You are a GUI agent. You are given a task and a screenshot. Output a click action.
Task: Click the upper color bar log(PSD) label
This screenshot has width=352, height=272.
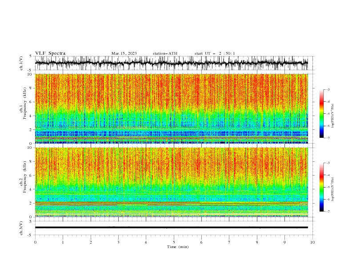click(x=333, y=116)
